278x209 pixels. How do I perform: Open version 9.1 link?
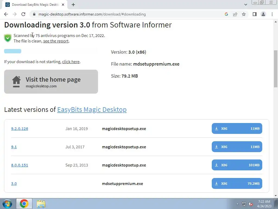click(14, 147)
